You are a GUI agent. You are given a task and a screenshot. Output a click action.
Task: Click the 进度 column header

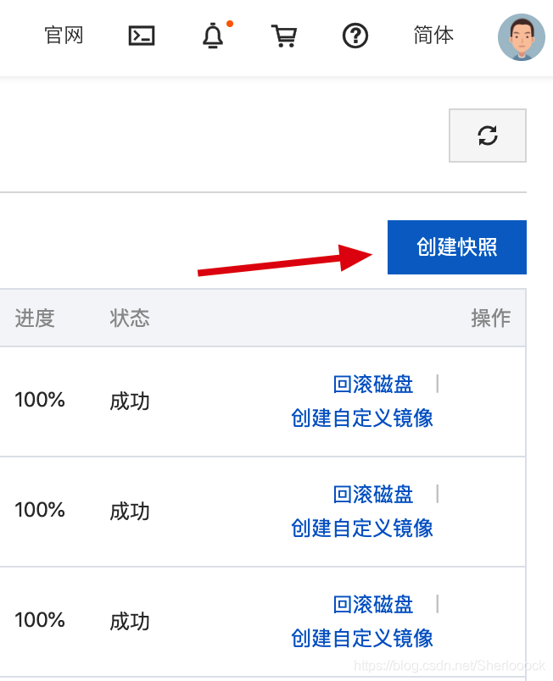click(x=35, y=318)
